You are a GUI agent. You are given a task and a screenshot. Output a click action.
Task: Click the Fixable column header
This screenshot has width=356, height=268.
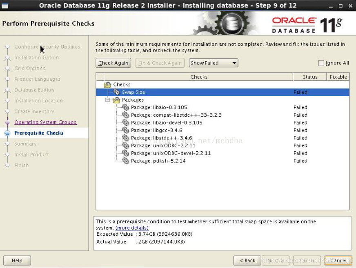click(338, 77)
